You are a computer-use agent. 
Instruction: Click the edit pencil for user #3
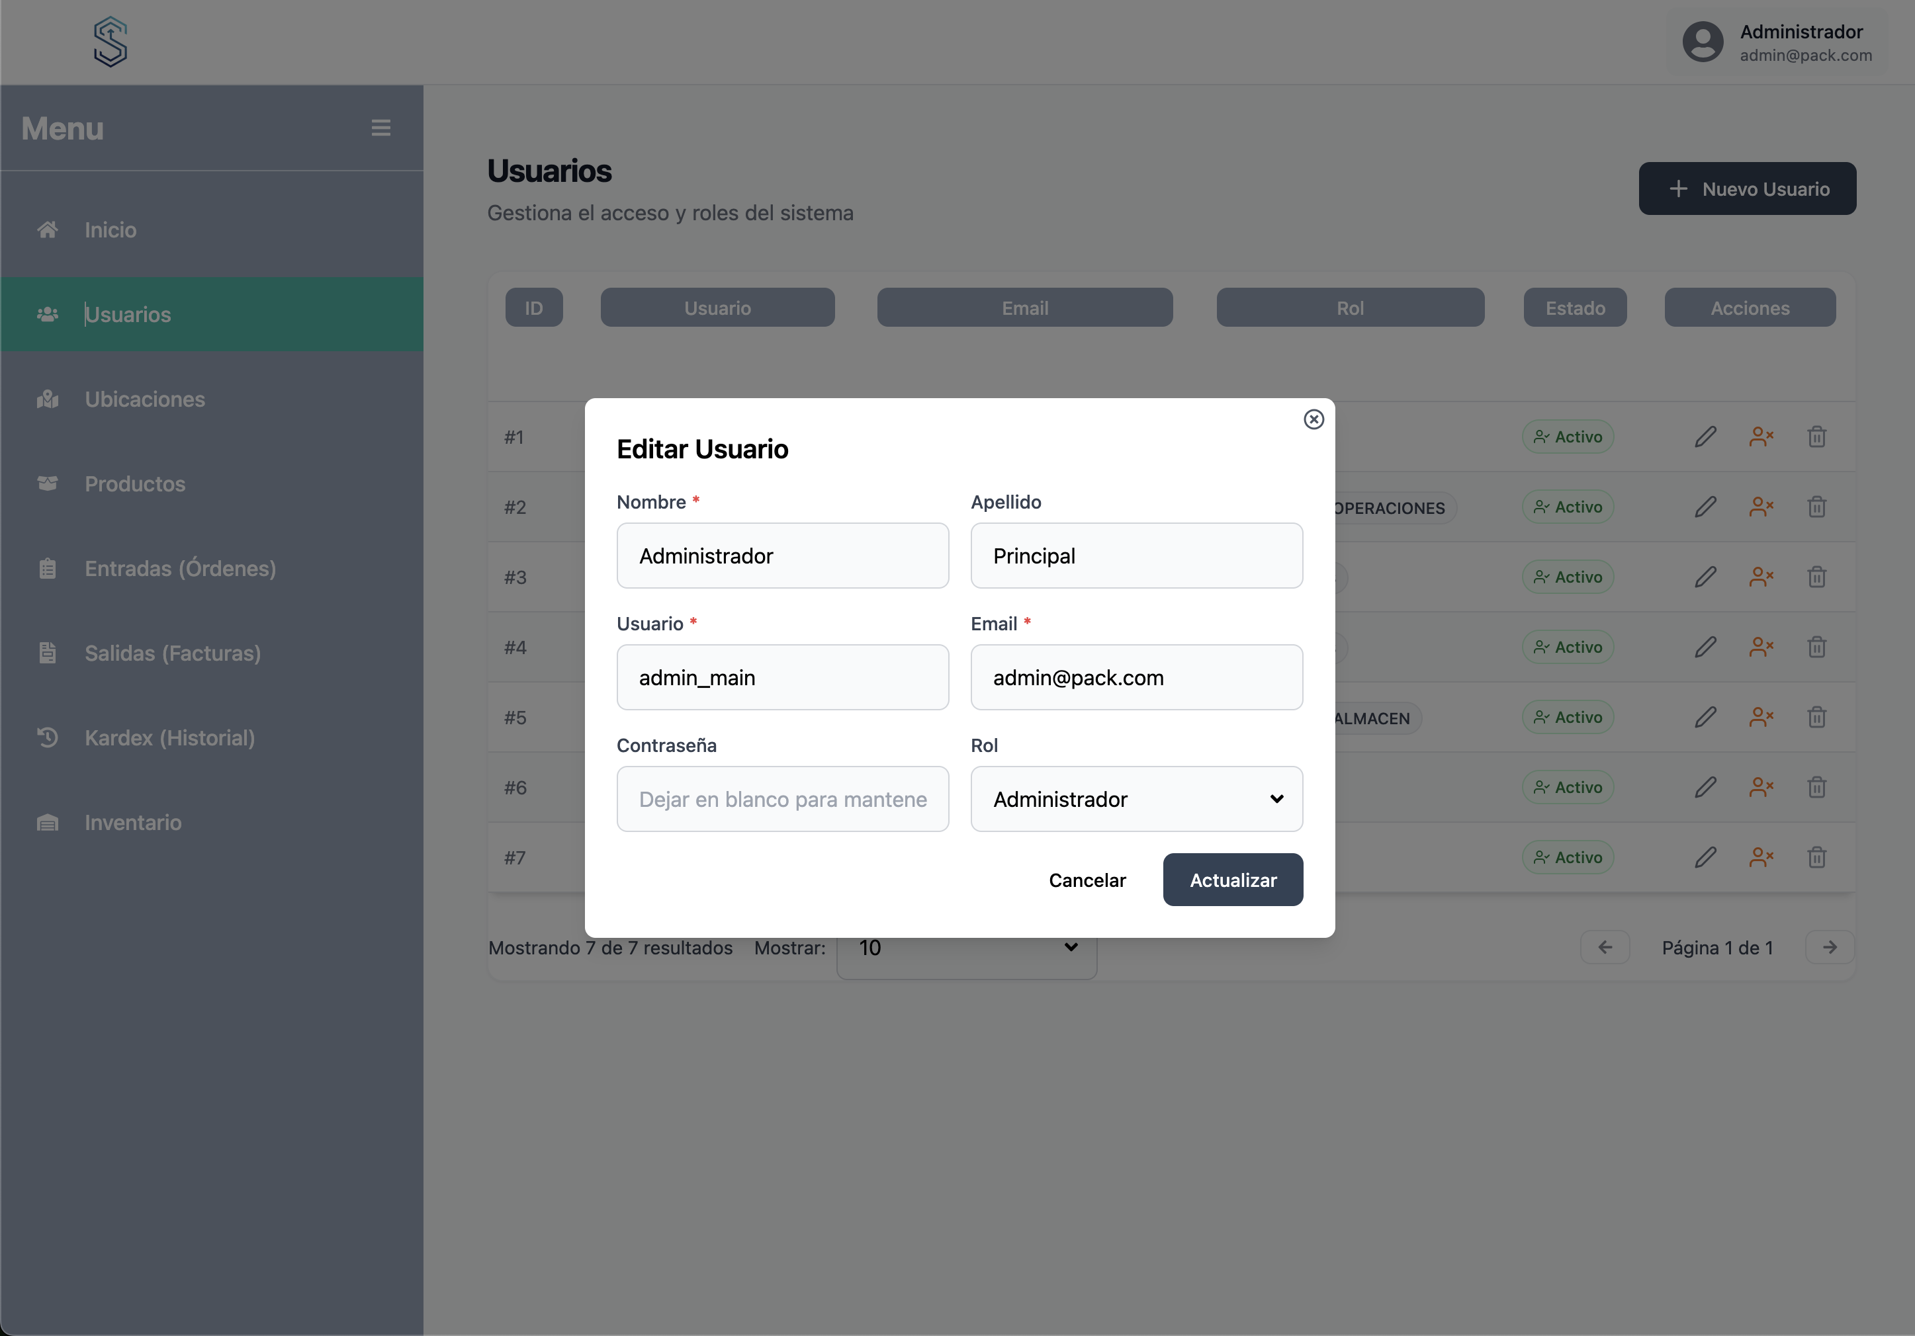click(x=1706, y=577)
